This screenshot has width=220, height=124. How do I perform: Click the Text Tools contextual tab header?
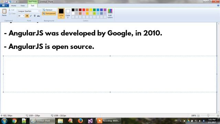tap(33, 1)
